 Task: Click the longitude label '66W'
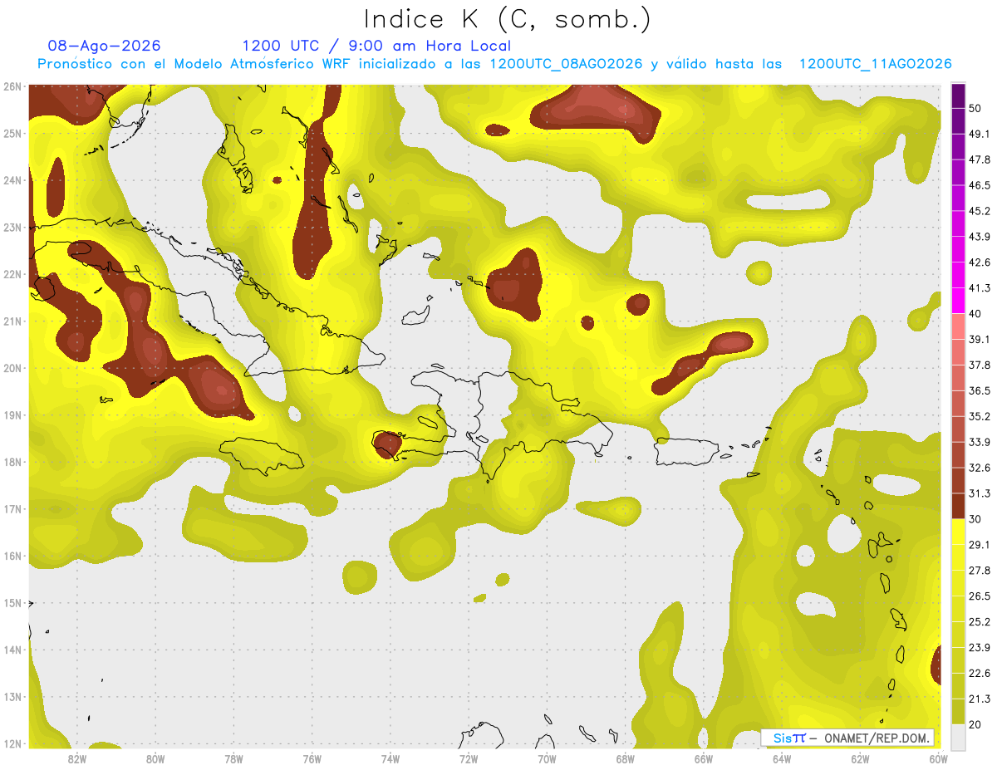click(x=704, y=759)
